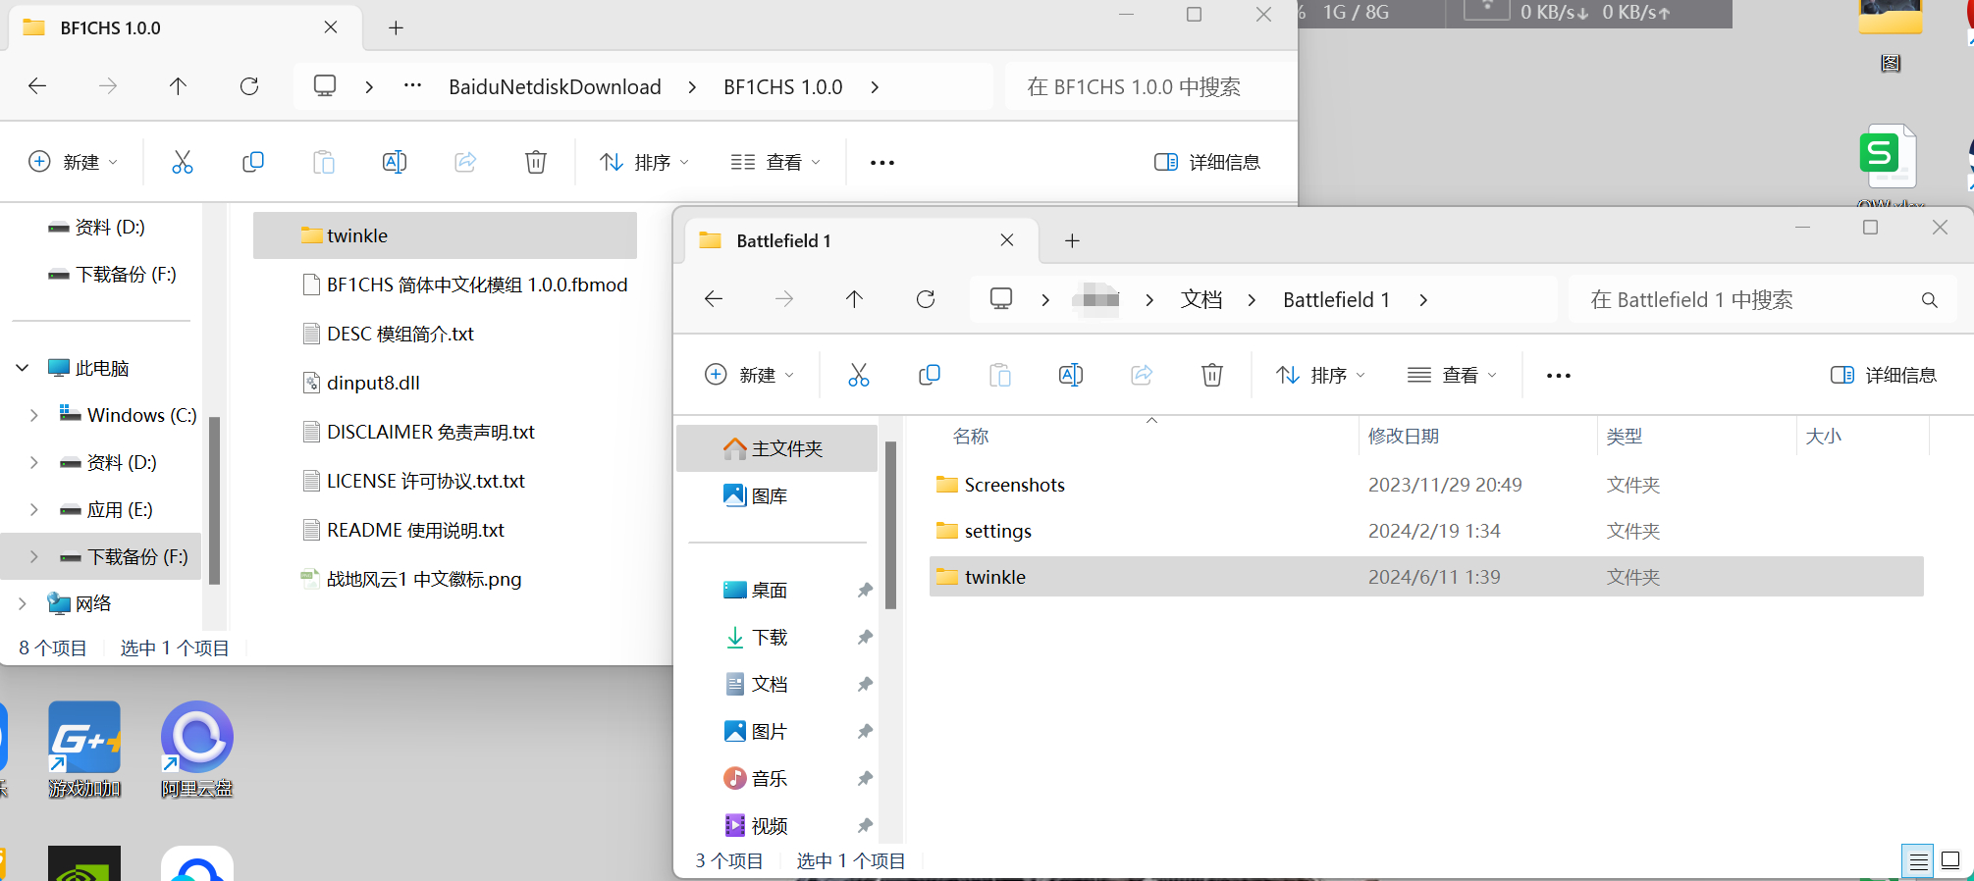
Task: Click Paste icon in BF1CHS window toolbar
Action: (324, 162)
